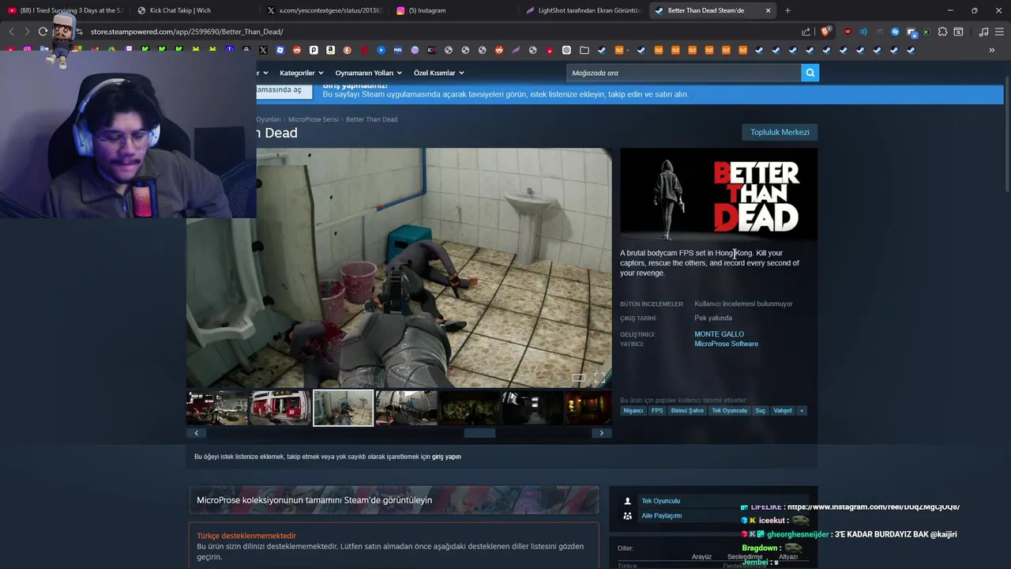Open the Aile Paylaşımı feature link
Viewport: 1011px width, 569px height.
[x=661, y=515]
